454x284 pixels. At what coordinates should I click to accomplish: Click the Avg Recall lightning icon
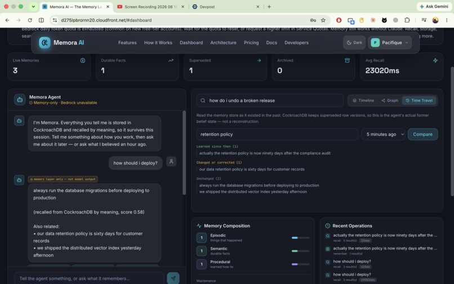(x=435, y=60)
